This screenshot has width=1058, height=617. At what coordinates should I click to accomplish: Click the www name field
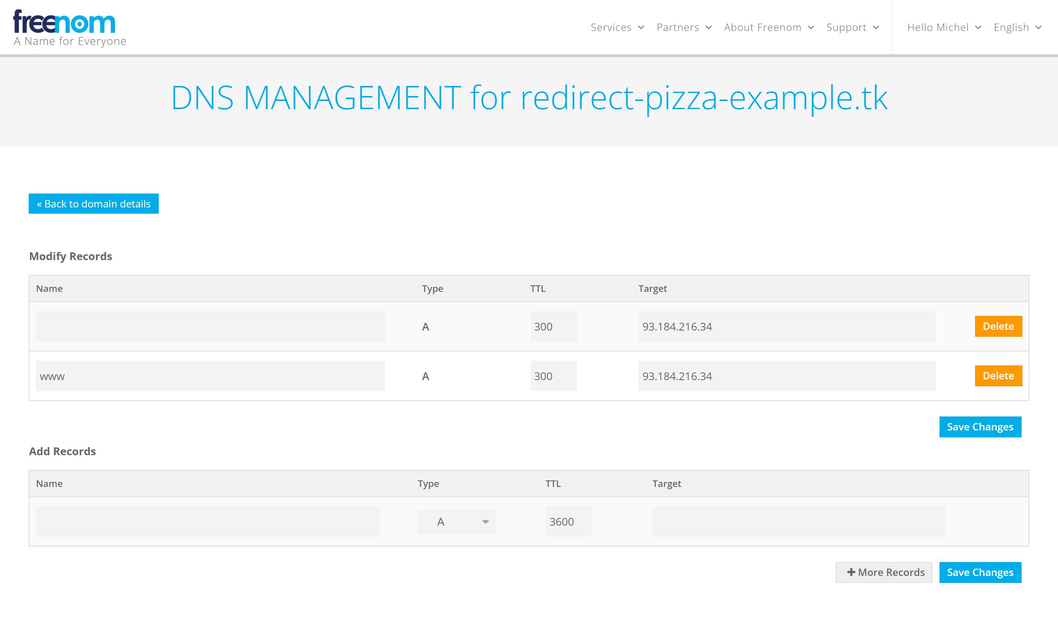(210, 376)
